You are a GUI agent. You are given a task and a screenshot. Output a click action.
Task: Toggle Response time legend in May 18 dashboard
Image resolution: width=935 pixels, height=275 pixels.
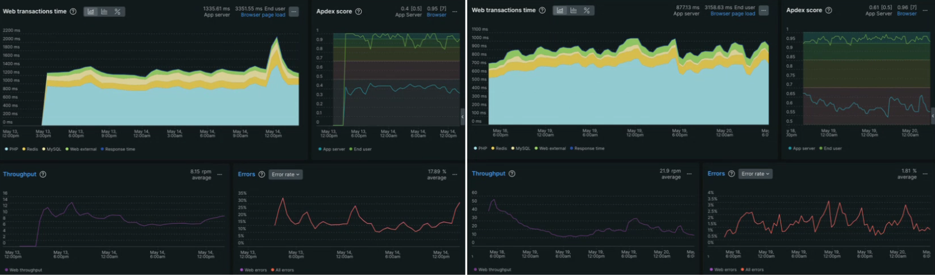tap(587, 149)
